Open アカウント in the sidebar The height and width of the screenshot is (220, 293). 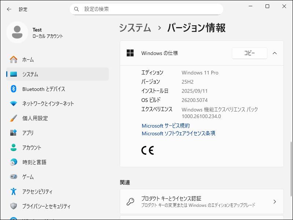[58, 147]
